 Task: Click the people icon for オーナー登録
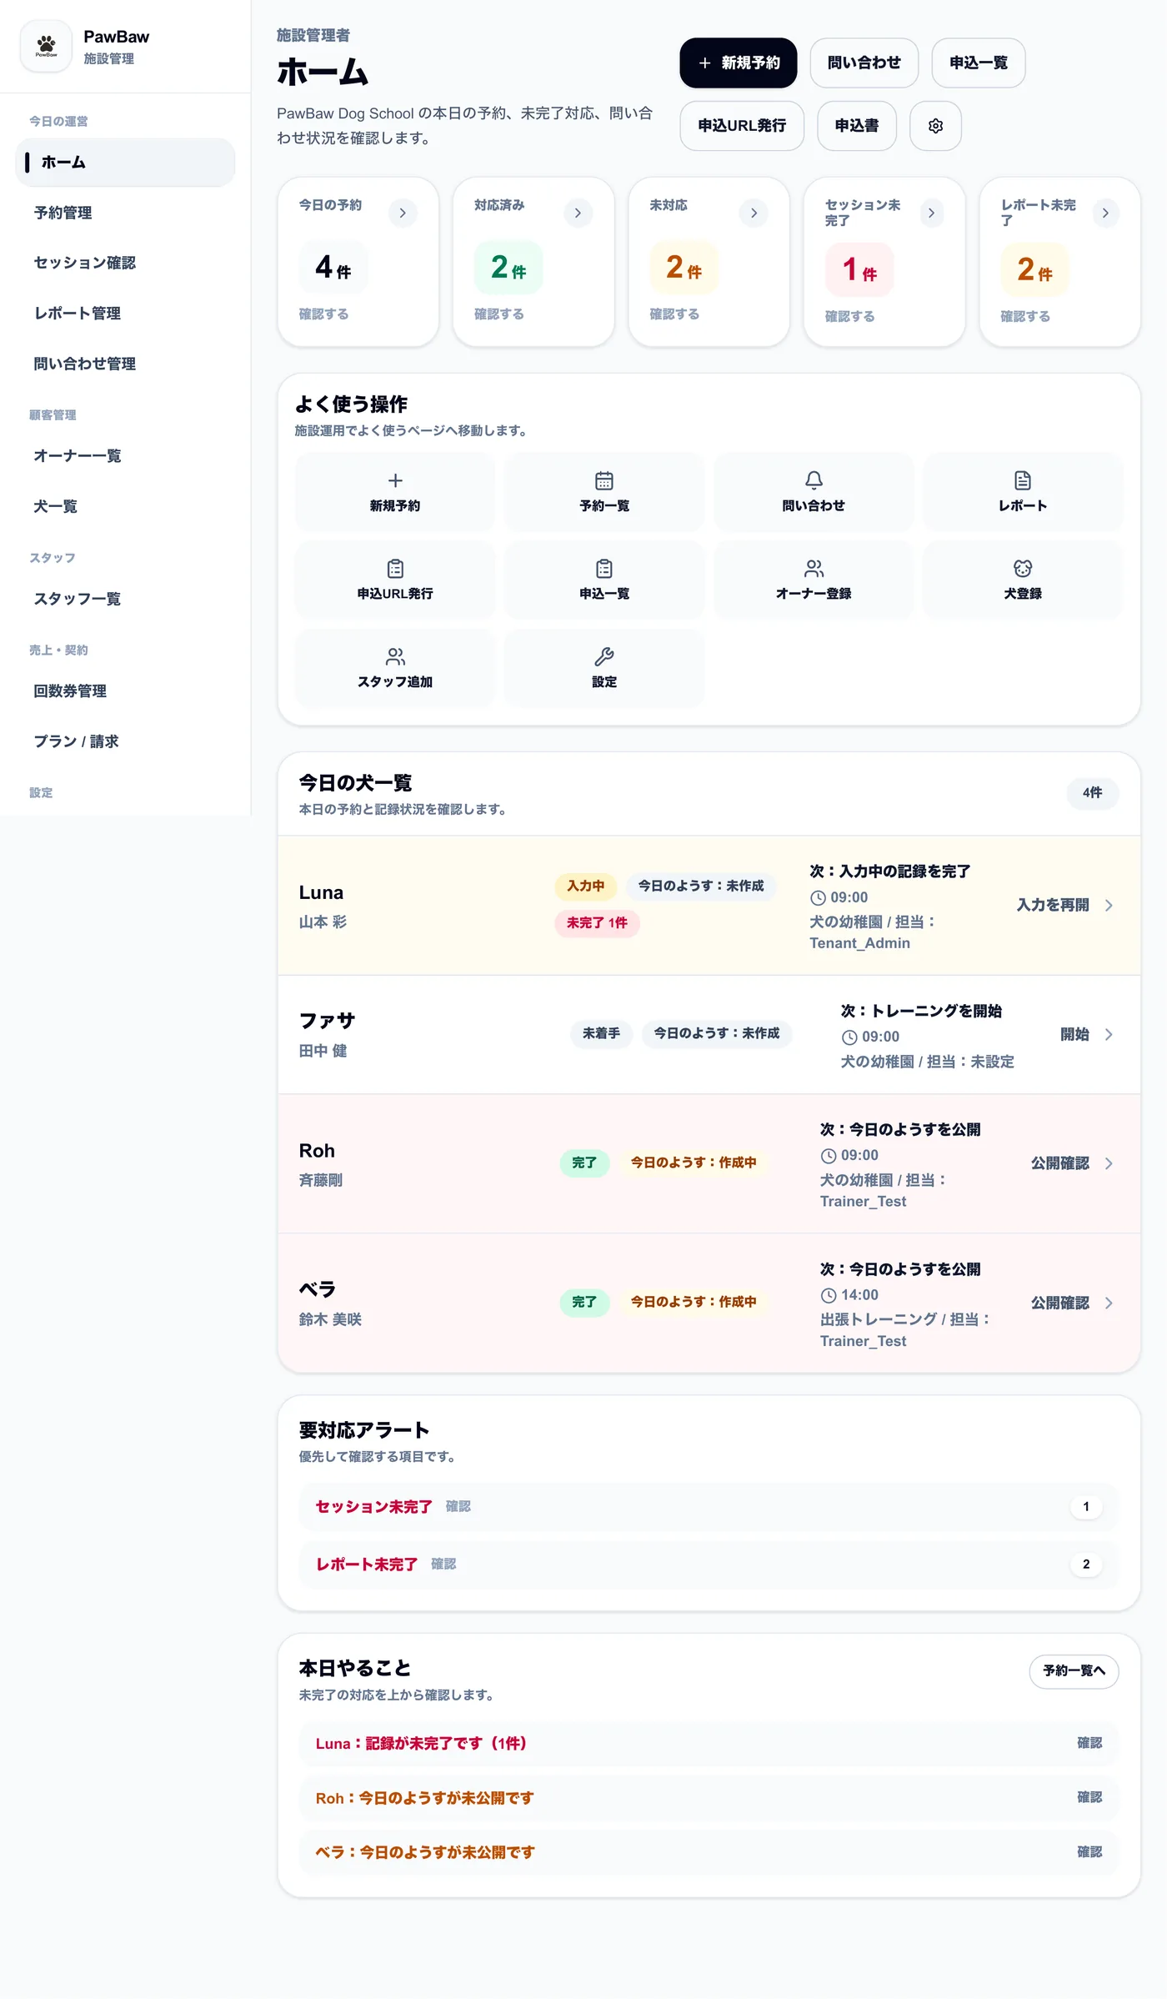(814, 569)
